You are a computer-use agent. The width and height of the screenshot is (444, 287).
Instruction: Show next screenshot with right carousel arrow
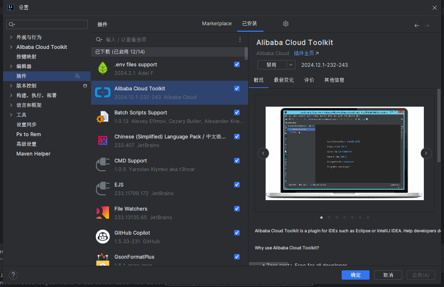pyautogui.click(x=426, y=153)
